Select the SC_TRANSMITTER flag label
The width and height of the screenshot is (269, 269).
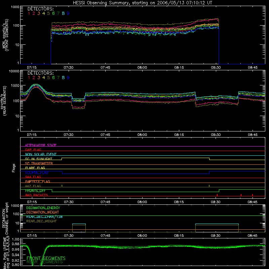pos(39,163)
